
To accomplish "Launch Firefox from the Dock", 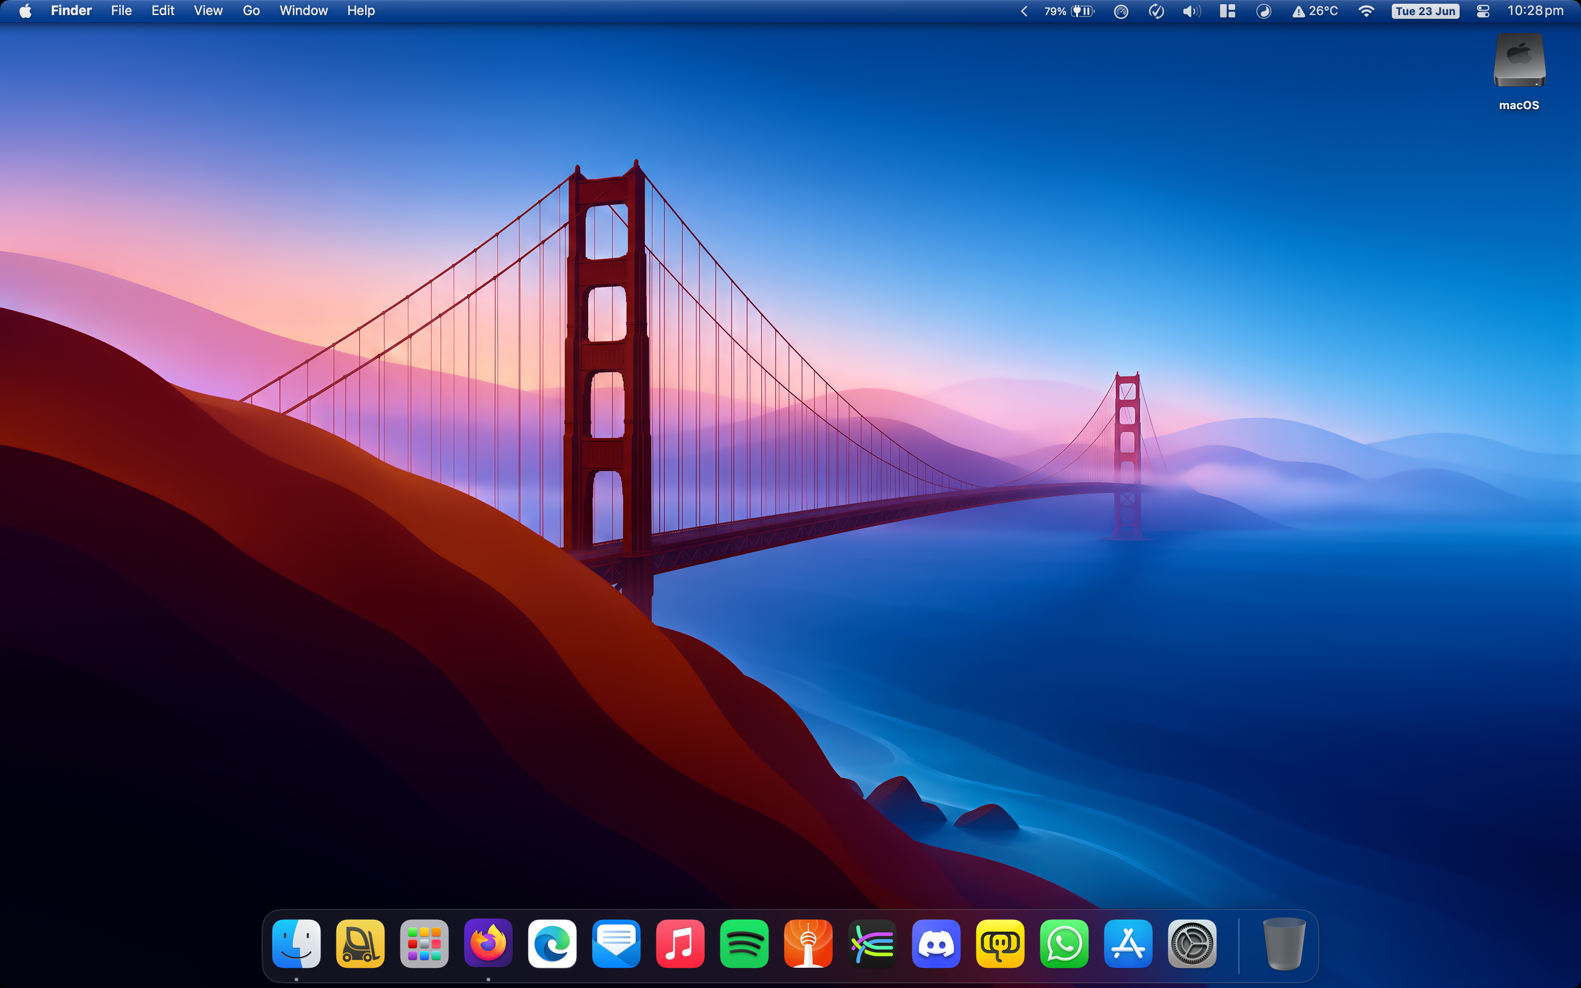I will coord(488,944).
